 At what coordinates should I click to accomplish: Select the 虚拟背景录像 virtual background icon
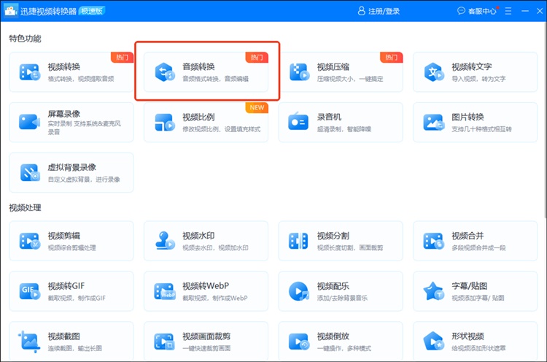(x=30, y=172)
